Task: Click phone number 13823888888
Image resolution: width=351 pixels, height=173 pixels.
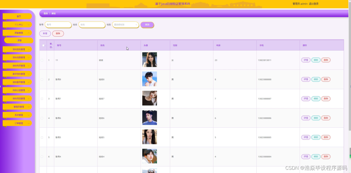Action: [265, 80]
